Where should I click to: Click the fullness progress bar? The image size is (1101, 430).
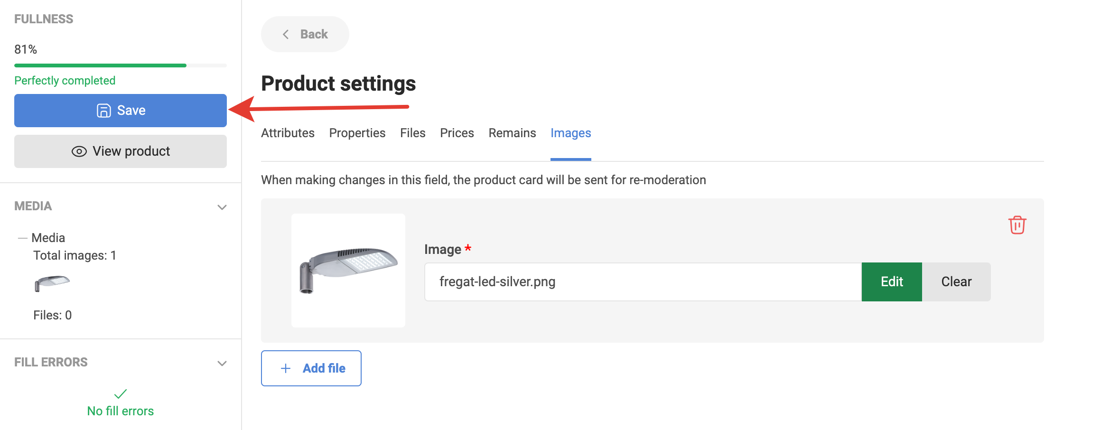120,65
